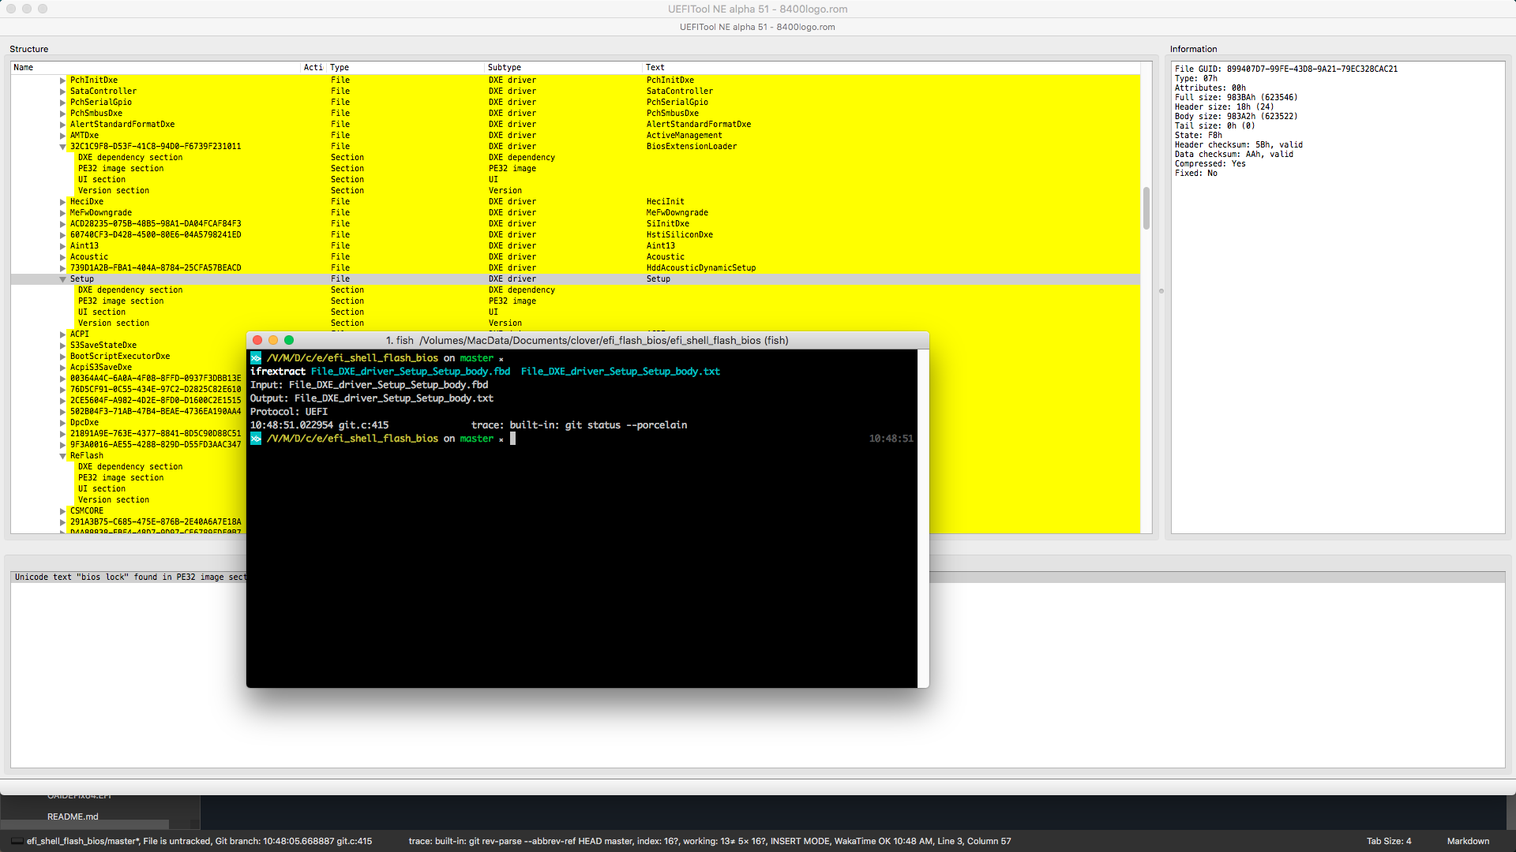Click the fish prompt icon on last line
The image size is (1516, 852).
[256, 439]
